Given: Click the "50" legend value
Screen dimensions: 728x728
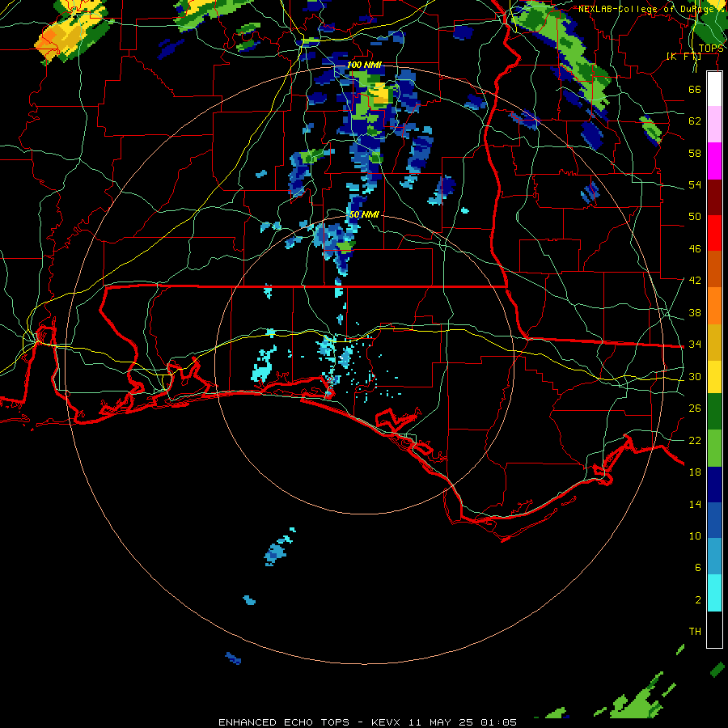Looking at the screenshot, I should 695,217.
